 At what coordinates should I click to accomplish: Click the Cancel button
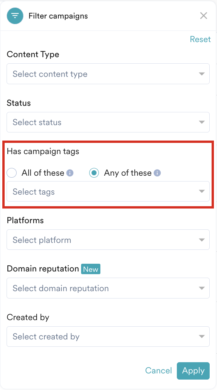[159, 371]
